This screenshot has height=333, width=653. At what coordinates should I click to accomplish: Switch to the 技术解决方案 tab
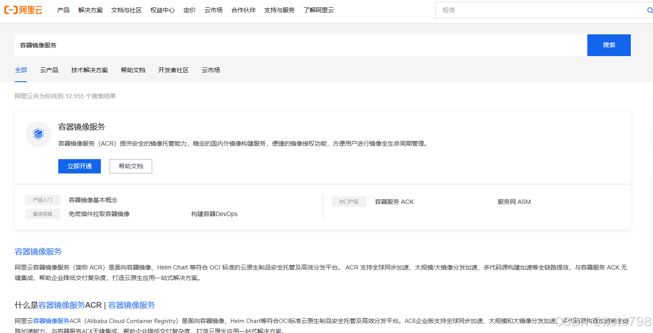pyautogui.click(x=90, y=70)
